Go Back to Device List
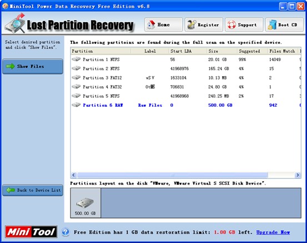The height and width of the screenshot is (243, 307). coord(33,190)
